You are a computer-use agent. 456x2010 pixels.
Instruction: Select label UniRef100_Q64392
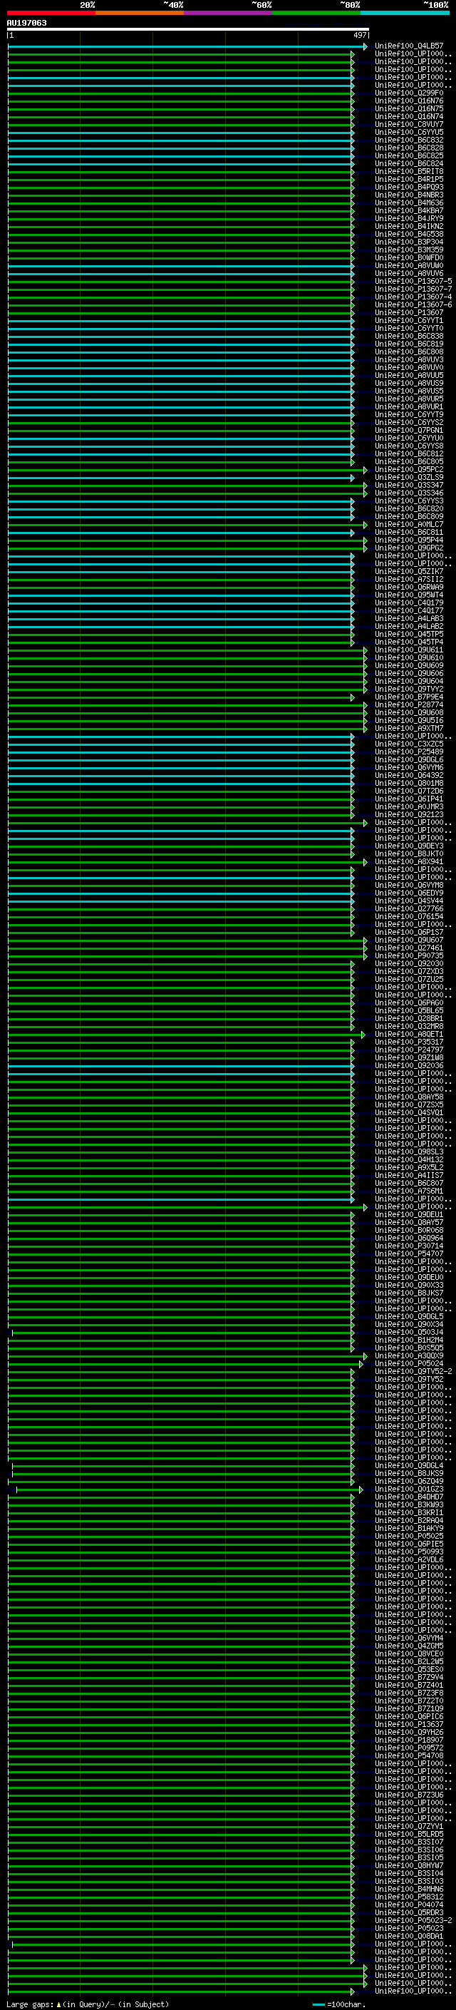pyautogui.click(x=409, y=776)
